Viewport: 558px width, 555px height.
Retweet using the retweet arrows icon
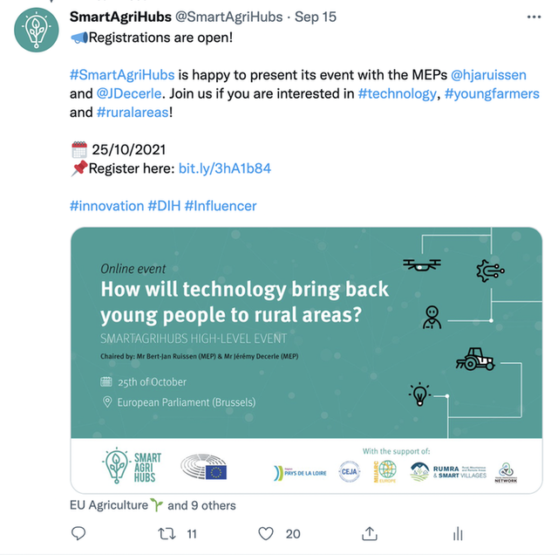(x=167, y=534)
